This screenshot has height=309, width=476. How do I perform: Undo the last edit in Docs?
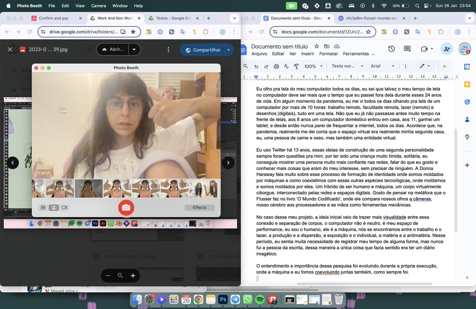tap(256, 66)
